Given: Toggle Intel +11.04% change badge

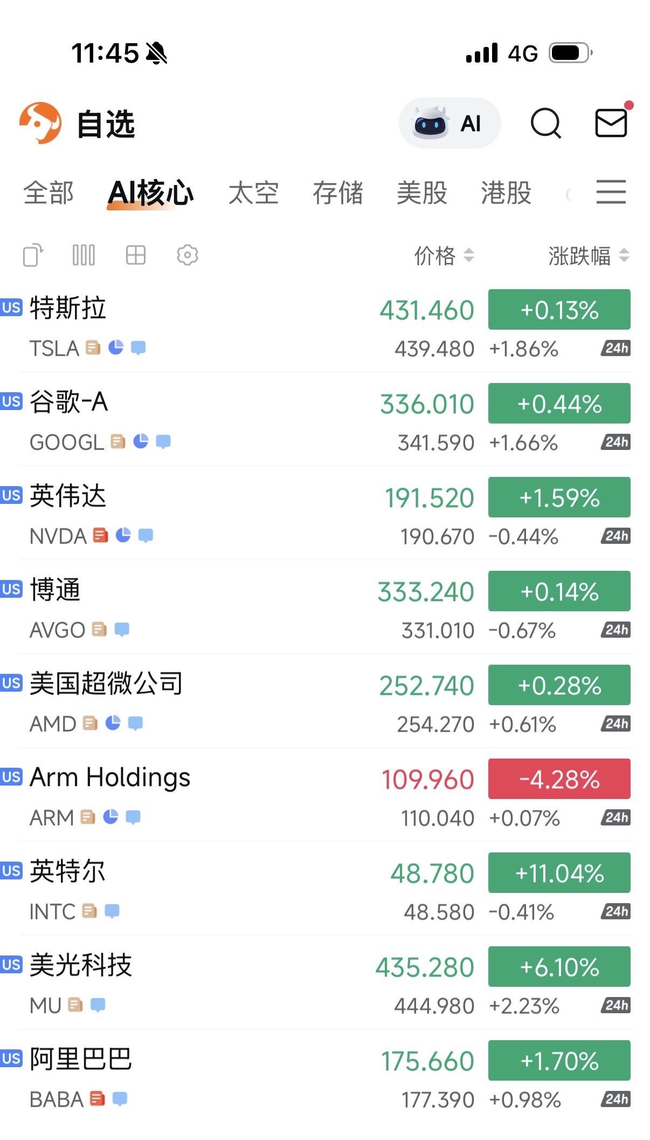Looking at the screenshot, I should click(x=559, y=873).
